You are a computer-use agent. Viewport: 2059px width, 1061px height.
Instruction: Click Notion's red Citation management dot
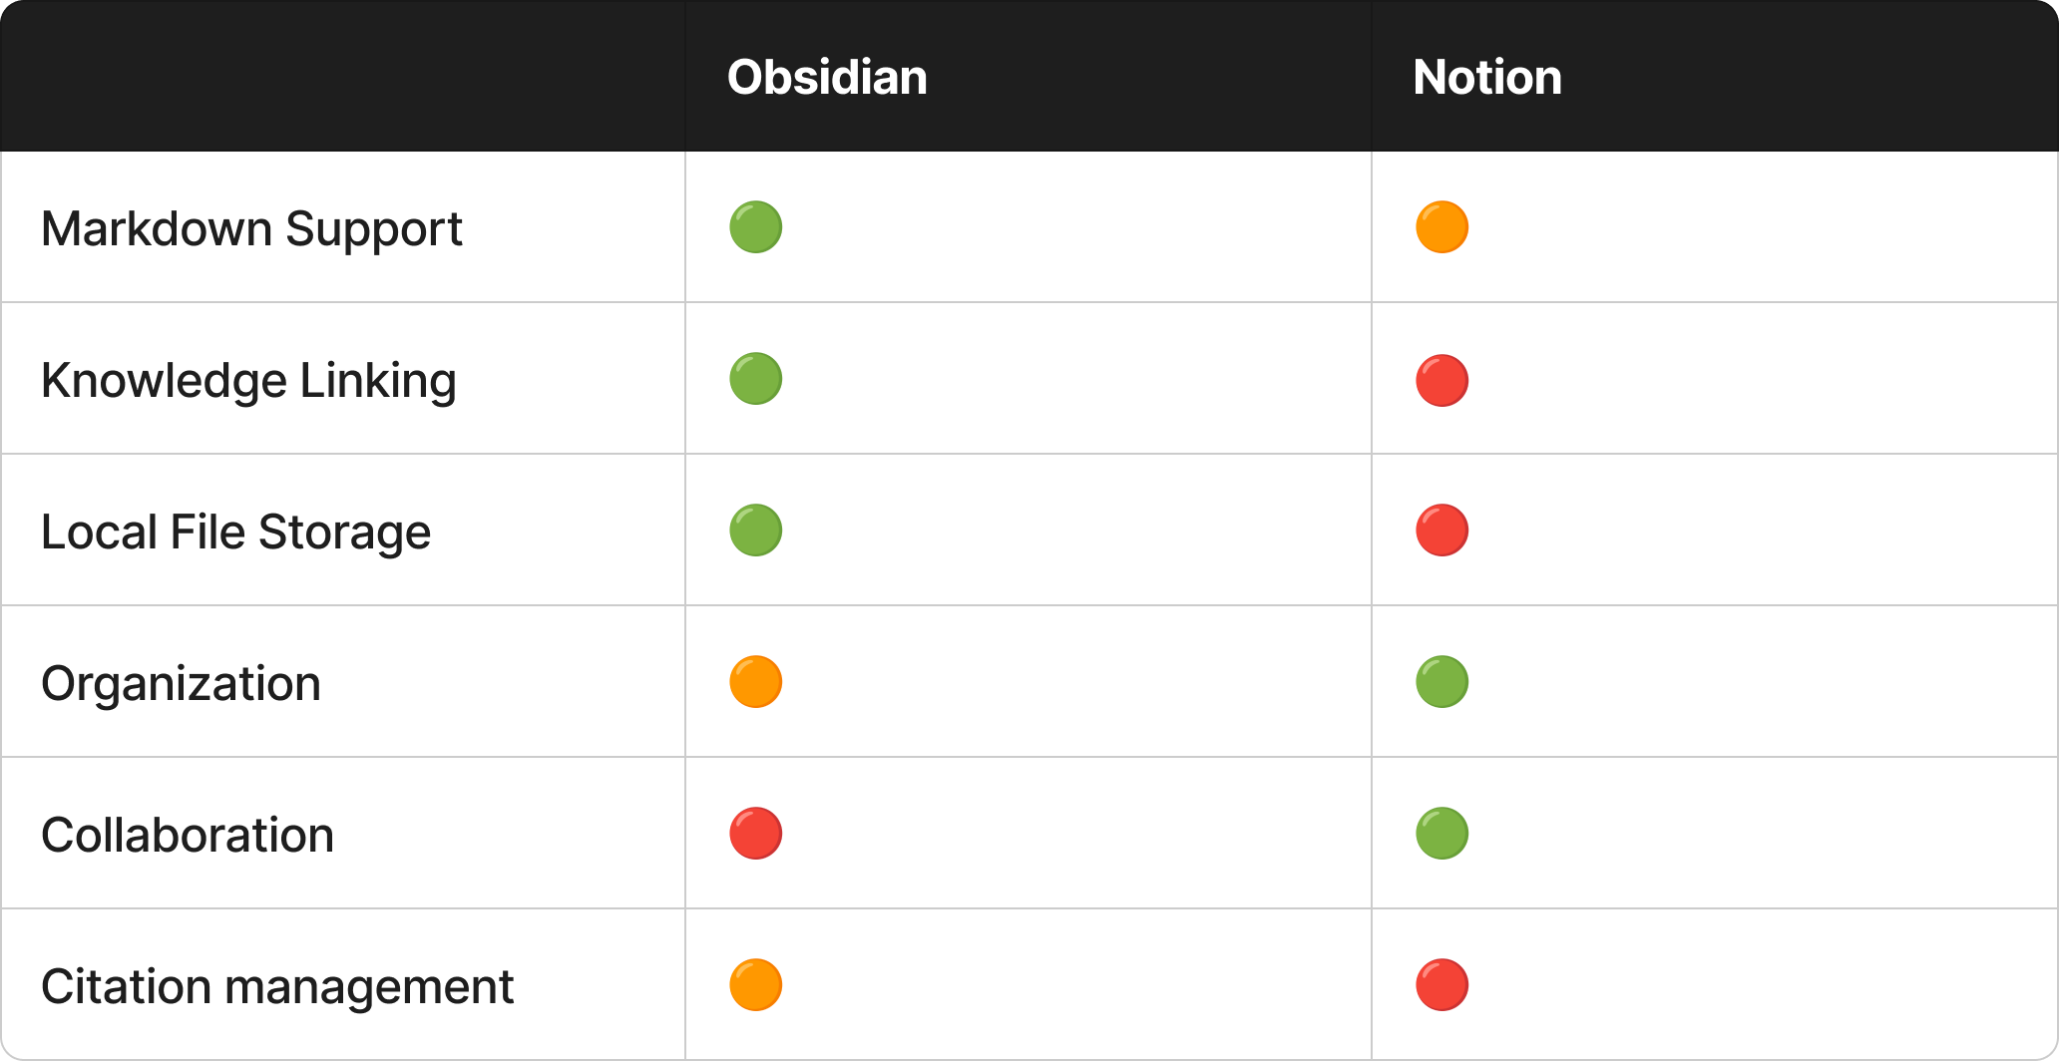tap(1441, 985)
